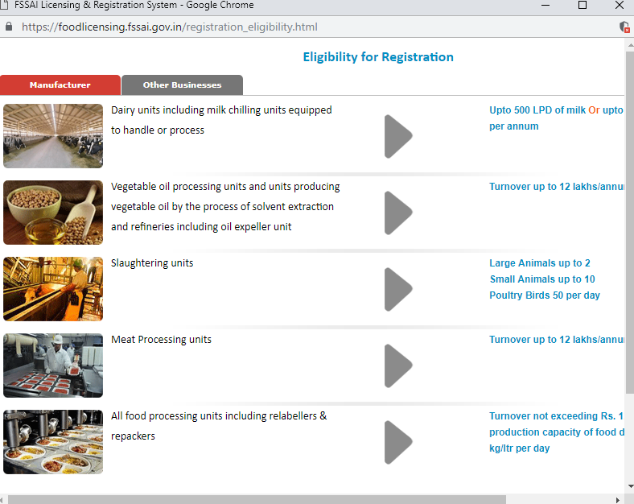The width and height of the screenshot is (634, 504).
Task: Click 'per annum' text in dairy row
Action: pyautogui.click(x=514, y=126)
